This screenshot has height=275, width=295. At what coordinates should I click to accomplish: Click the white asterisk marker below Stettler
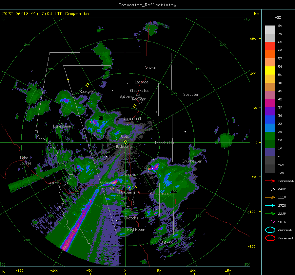click(156, 112)
